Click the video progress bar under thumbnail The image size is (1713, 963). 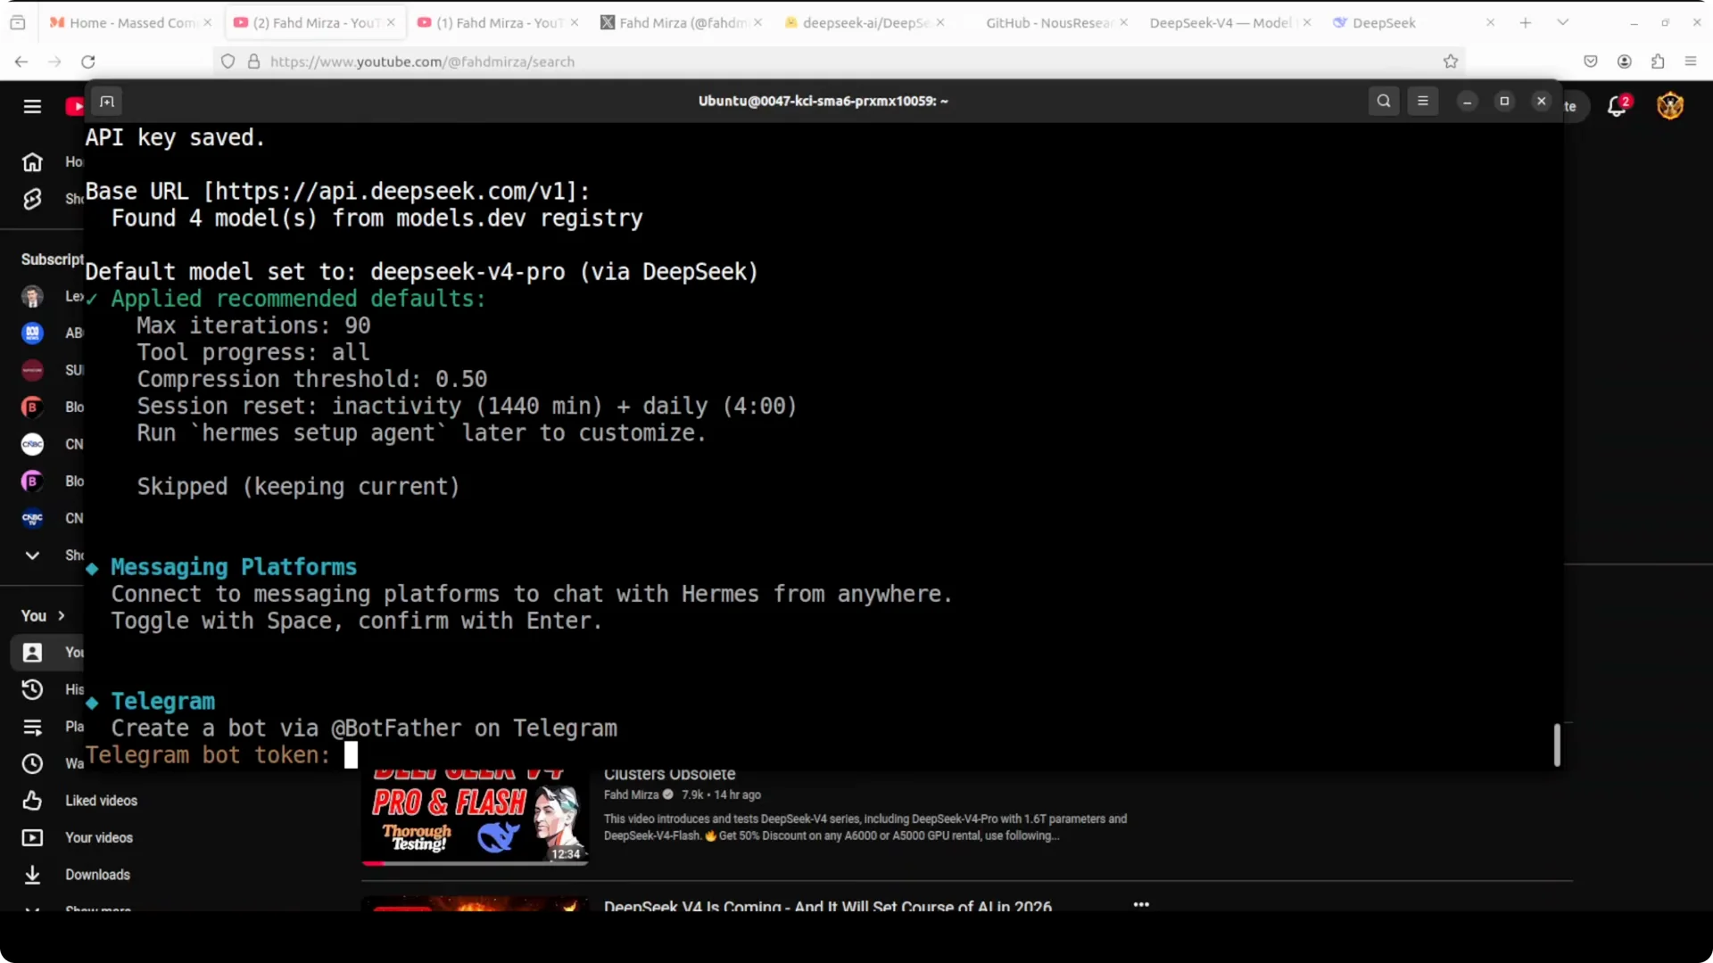tap(475, 863)
